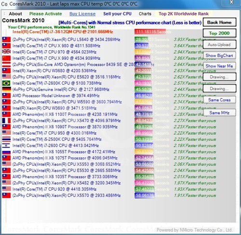
Task: Click the flag beside Xeon X5570
Action: coord(6,195)
